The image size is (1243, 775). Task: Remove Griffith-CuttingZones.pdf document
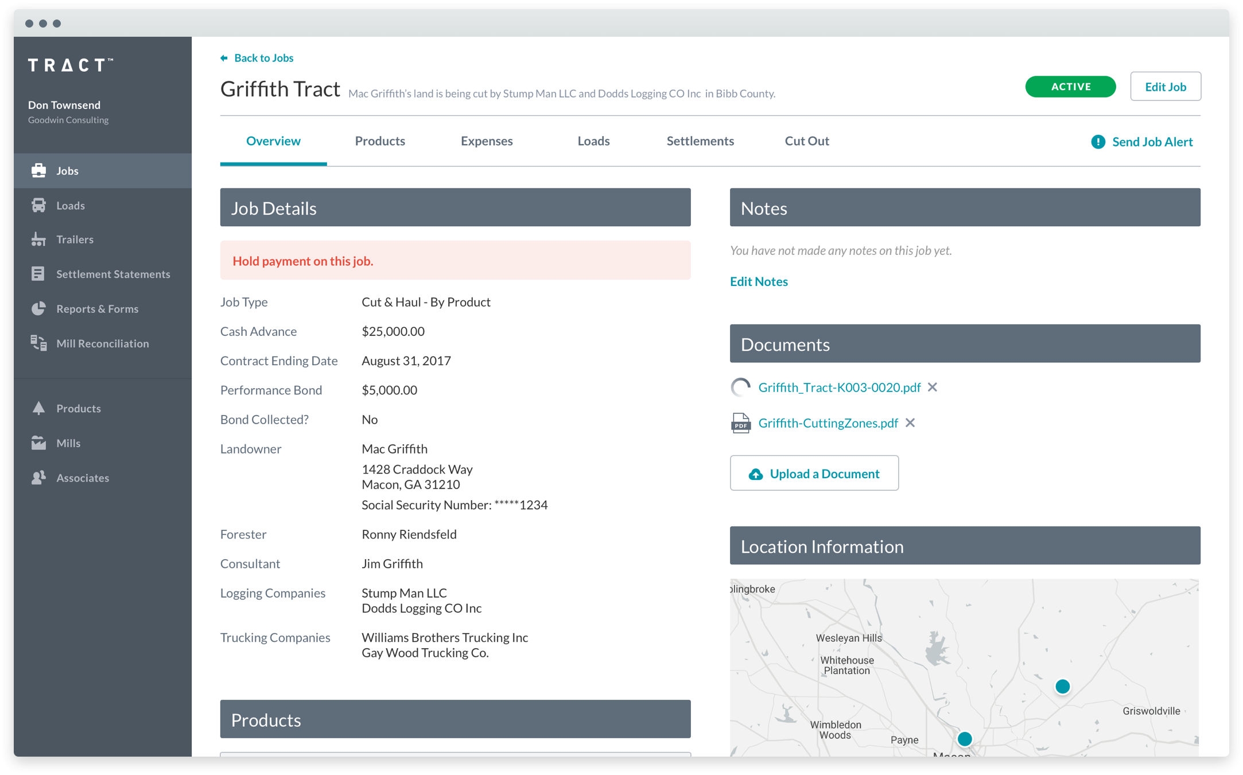tap(910, 423)
